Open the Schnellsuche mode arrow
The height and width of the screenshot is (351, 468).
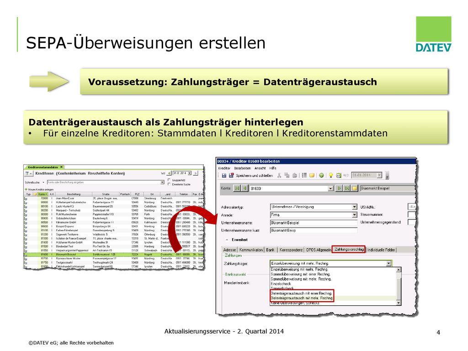43,182
